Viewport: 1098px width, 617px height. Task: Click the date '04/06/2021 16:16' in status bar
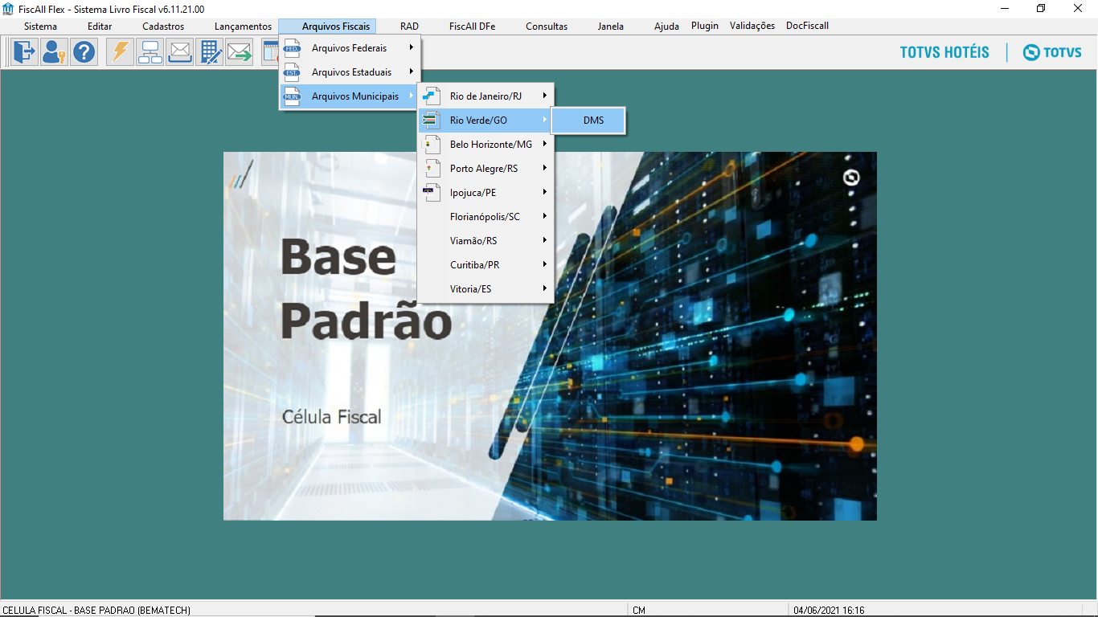click(829, 611)
